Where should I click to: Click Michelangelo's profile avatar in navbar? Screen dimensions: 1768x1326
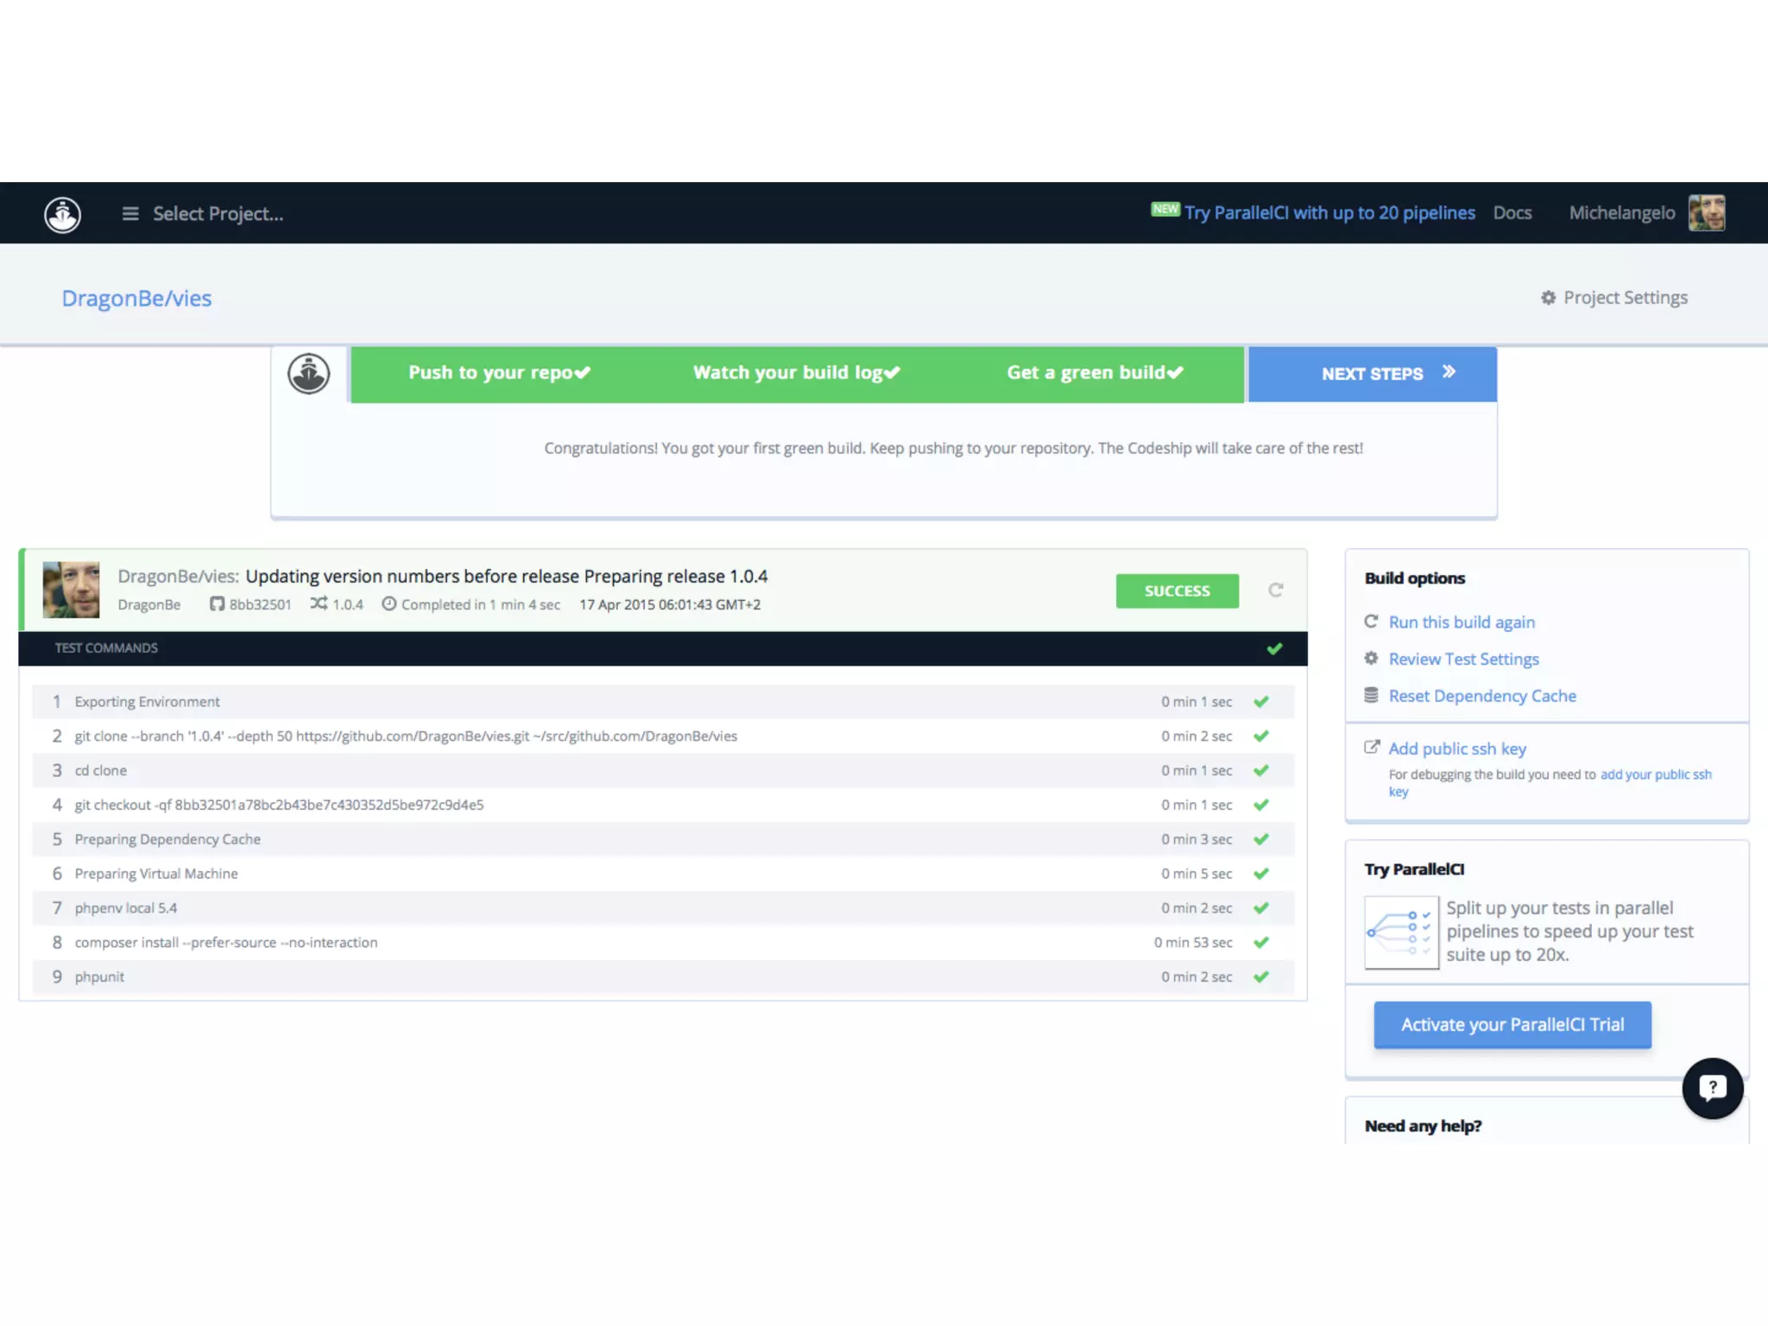(x=1707, y=213)
